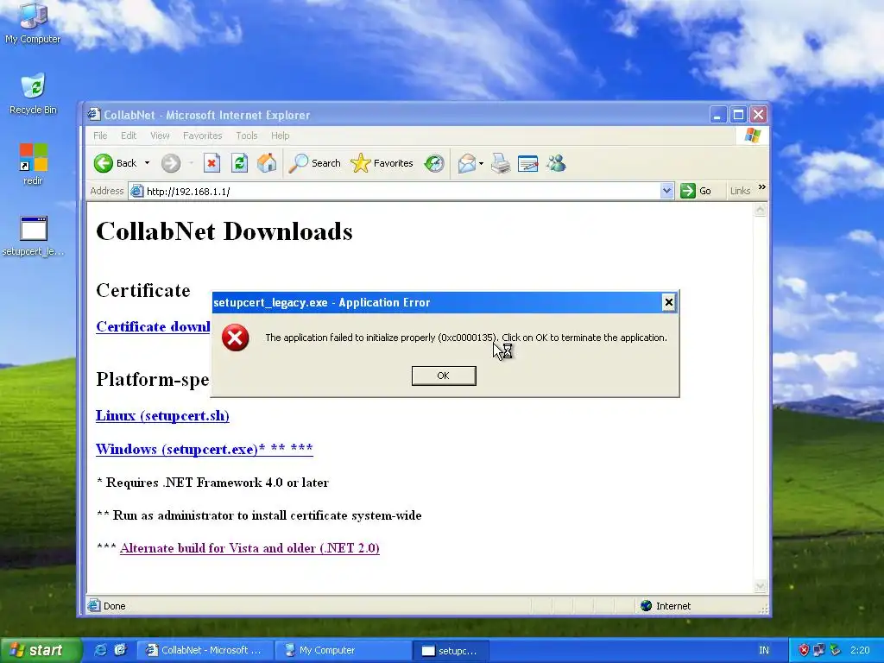Open the View menu
Viewport: 884px width, 663px height.
coord(160,136)
